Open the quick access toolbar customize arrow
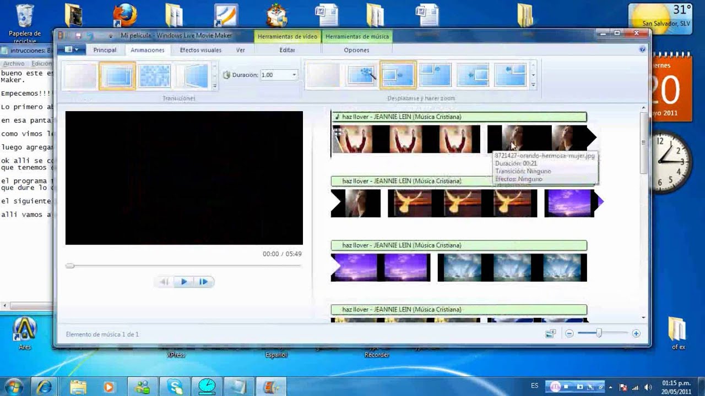 pyautogui.click(x=111, y=36)
